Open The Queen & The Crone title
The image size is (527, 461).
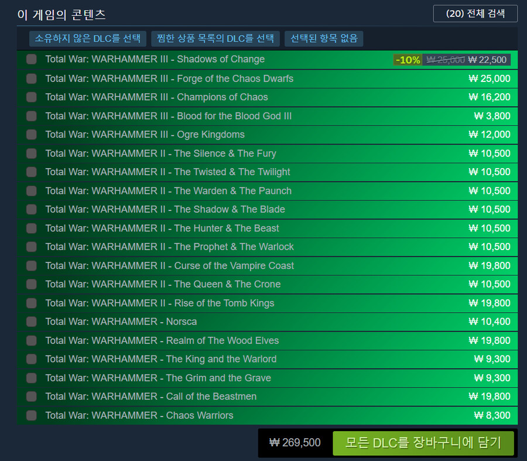tap(163, 284)
